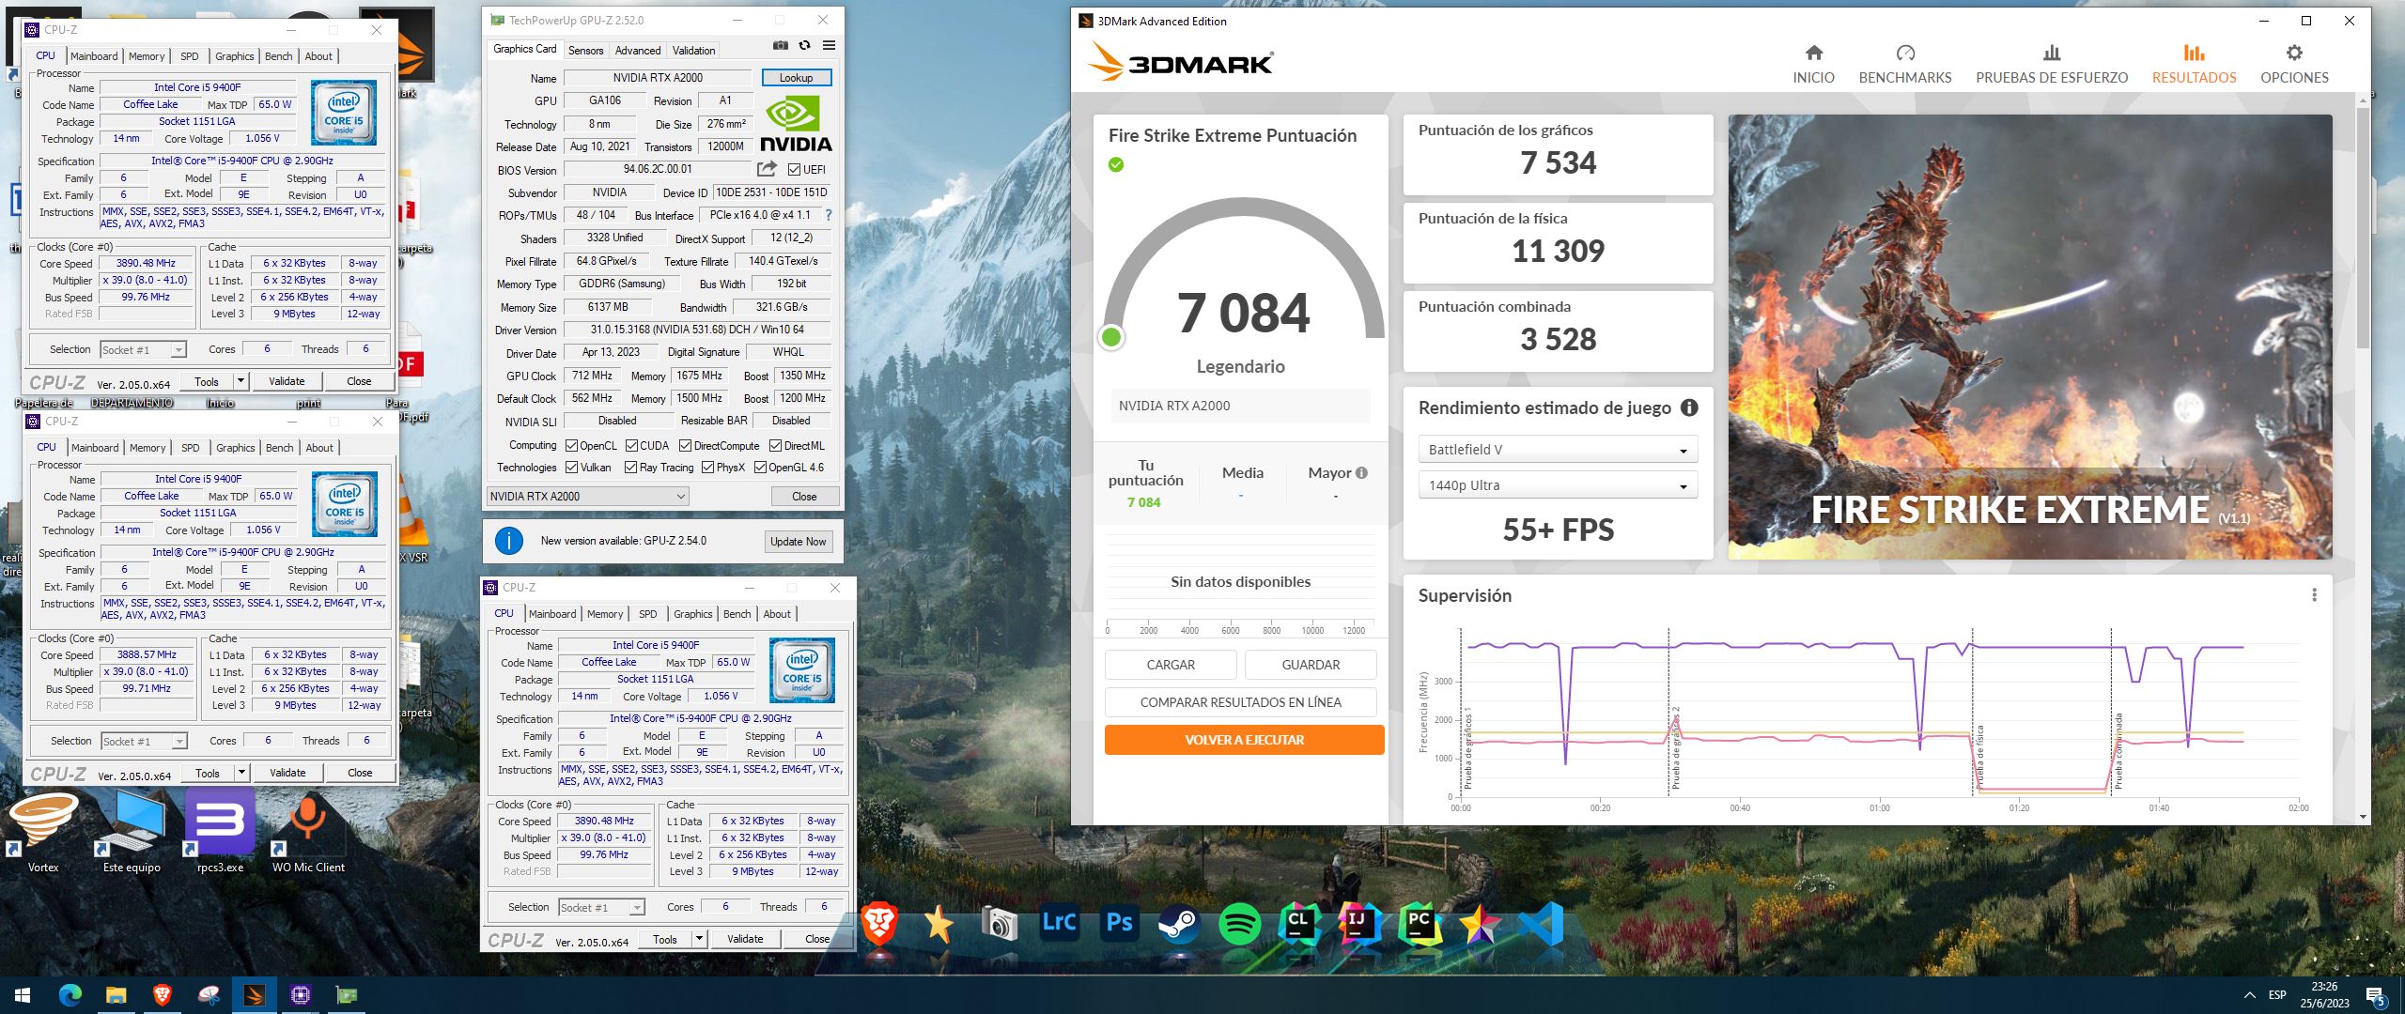Click Lookup button in GPU-Z
This screenshot has width=2405, height=1014.
pyautogui.click(x=796, y=78)
